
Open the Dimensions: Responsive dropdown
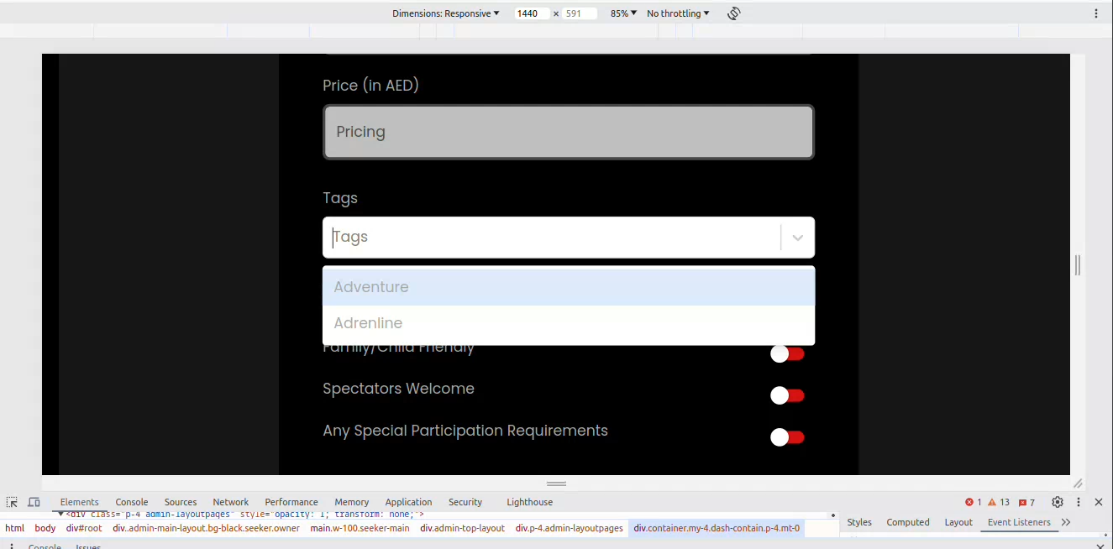pos(445,13)
